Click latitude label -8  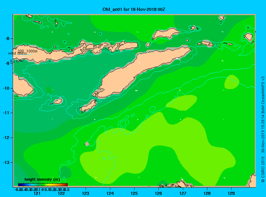(x=8, y=38)
